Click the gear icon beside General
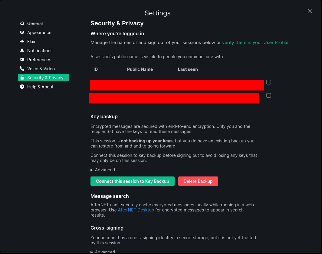Image resolution: width=322 pixels, height=254 pixels. point(22,24)
